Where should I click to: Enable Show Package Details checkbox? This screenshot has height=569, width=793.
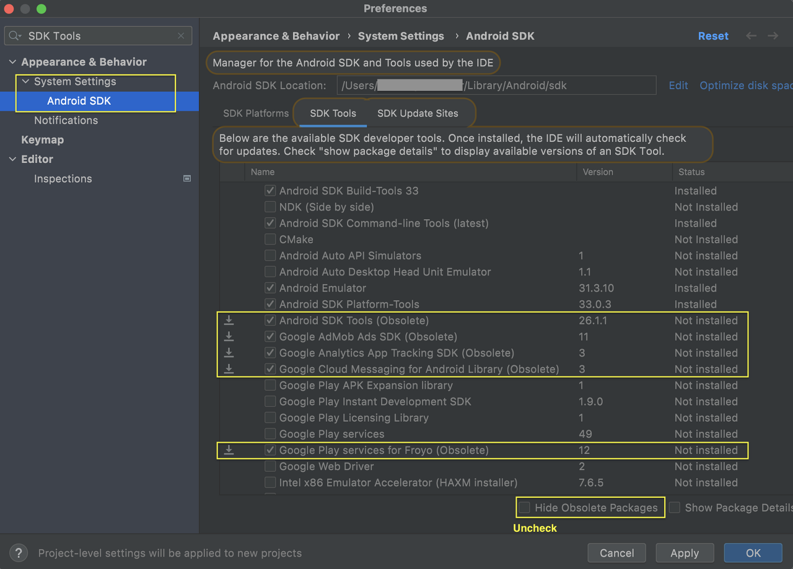[x=675, y=508]
